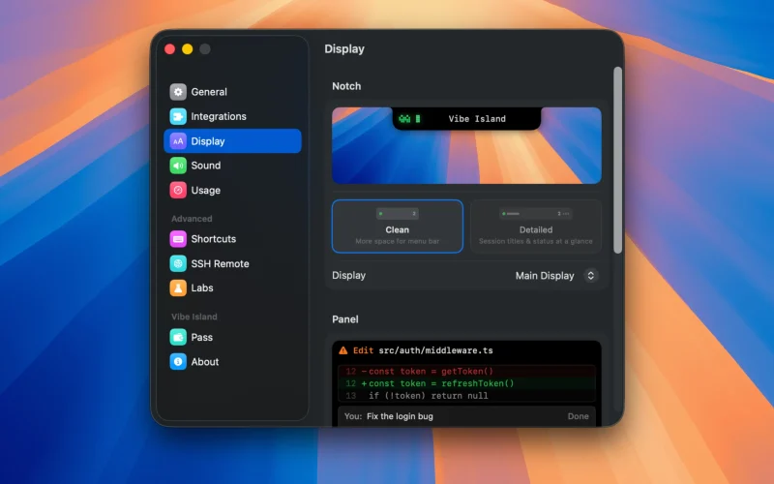Click the red close window button
774x484 pixels.
click(170, 49)
